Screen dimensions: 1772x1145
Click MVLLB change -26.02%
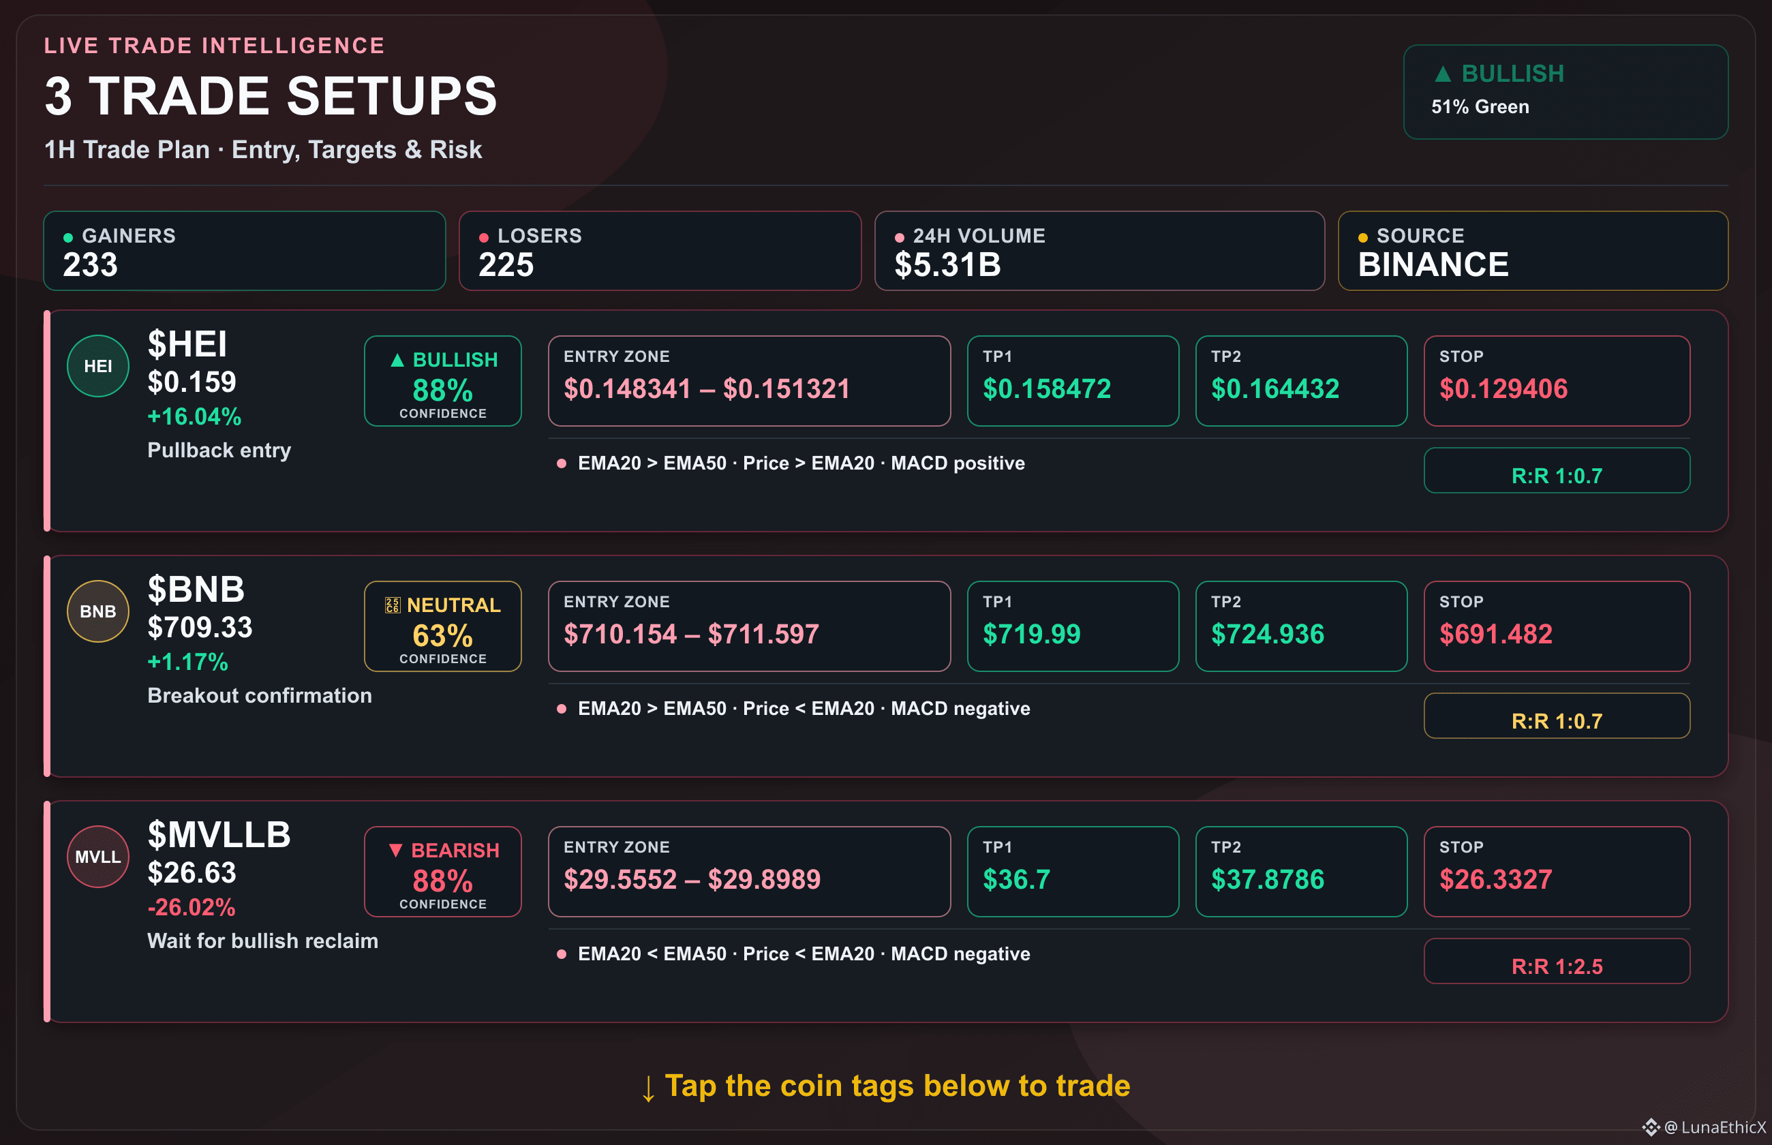pos(192,907)
